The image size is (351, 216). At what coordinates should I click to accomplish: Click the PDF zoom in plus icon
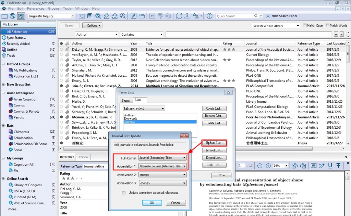click(x=268, y=166)
